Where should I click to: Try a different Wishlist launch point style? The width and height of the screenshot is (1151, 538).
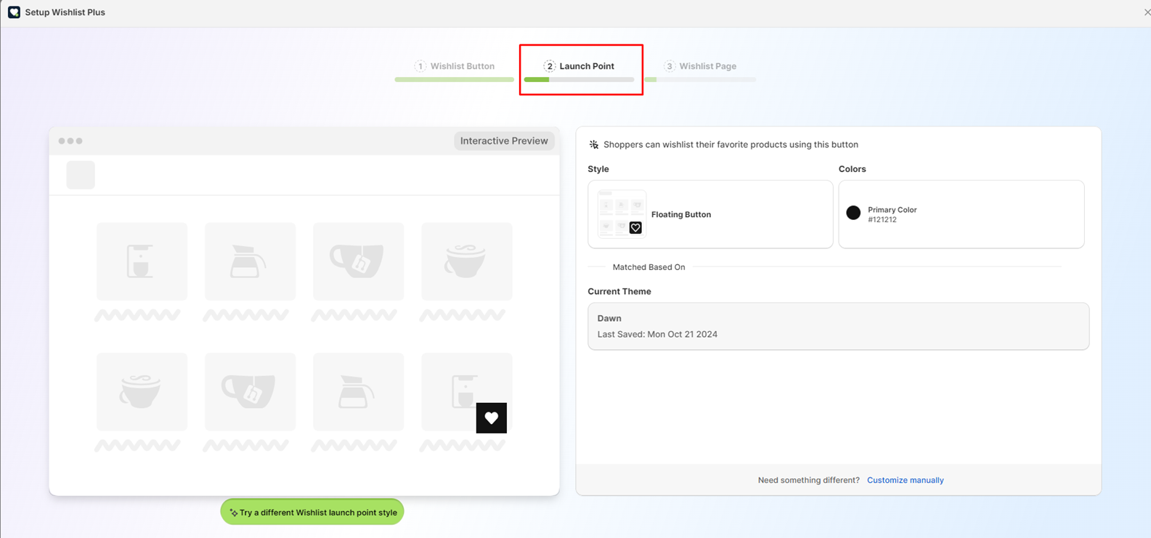pos(312,512)
